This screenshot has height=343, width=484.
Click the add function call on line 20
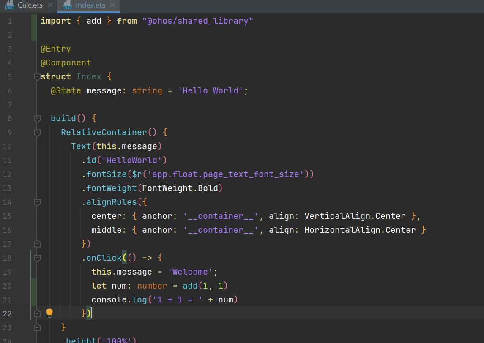190,286
